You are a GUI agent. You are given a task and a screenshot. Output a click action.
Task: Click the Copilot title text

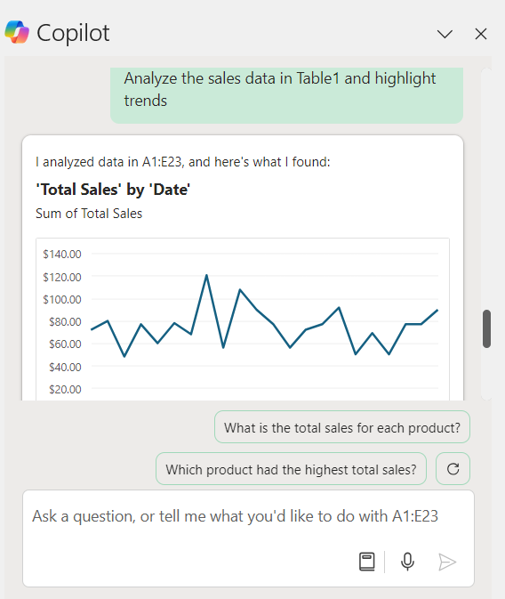73,33
